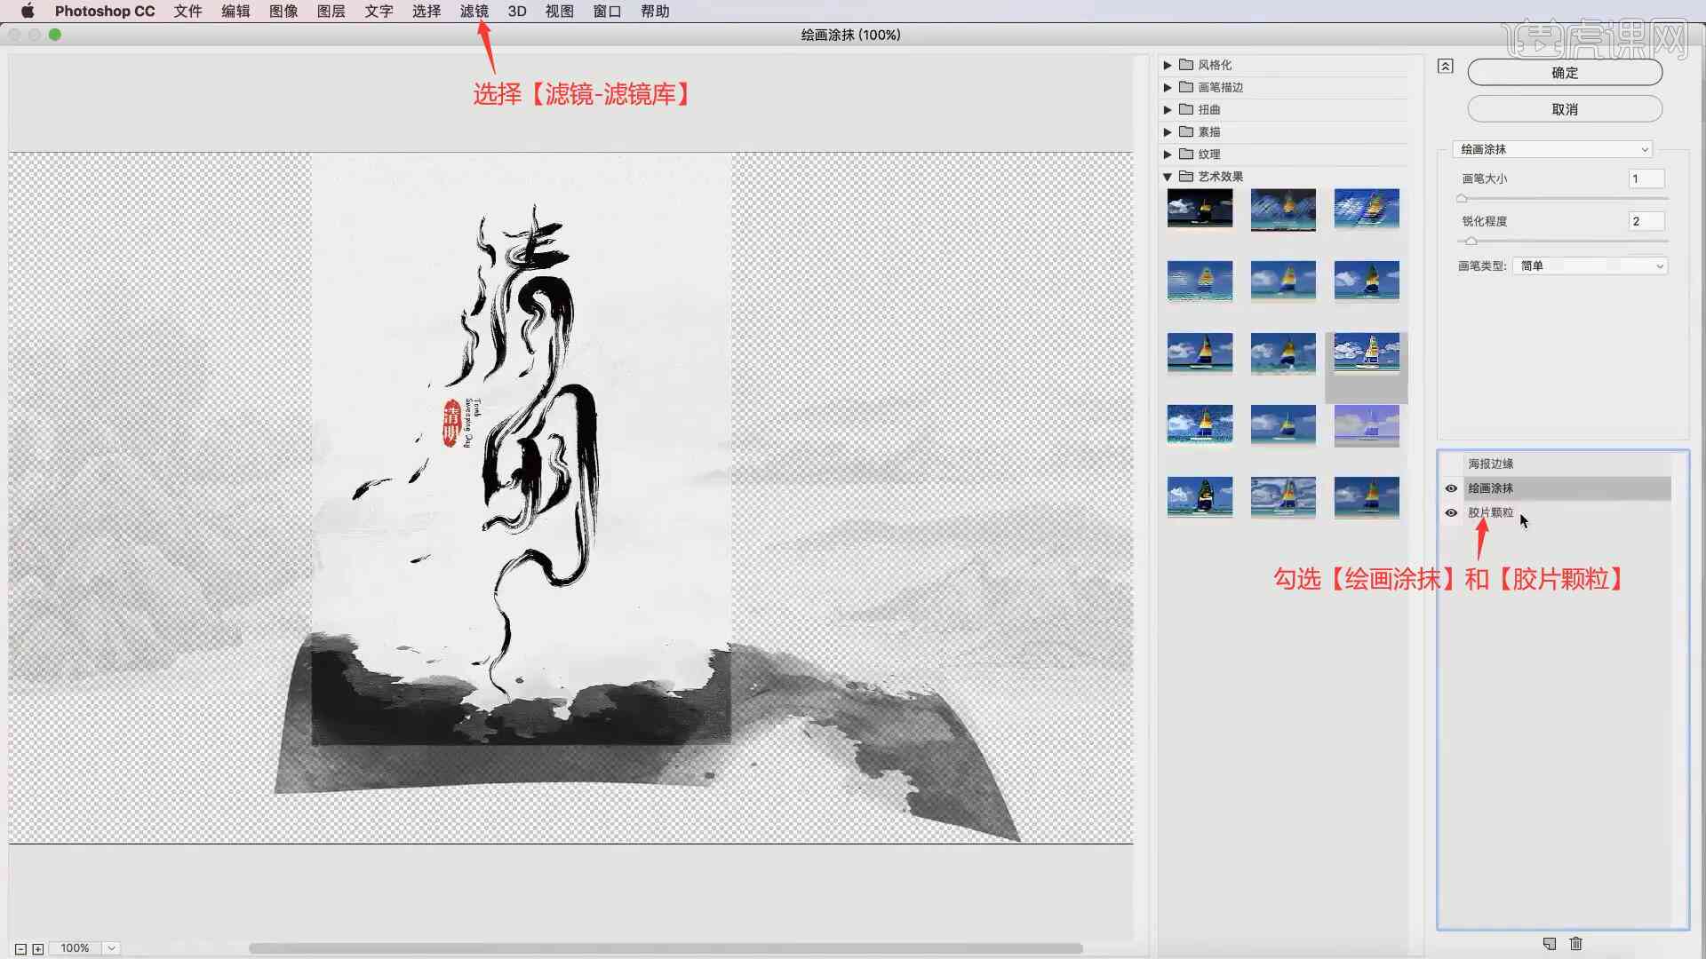
Task: Expand the 纹理 filter folder
Action: click(1168, 155)
